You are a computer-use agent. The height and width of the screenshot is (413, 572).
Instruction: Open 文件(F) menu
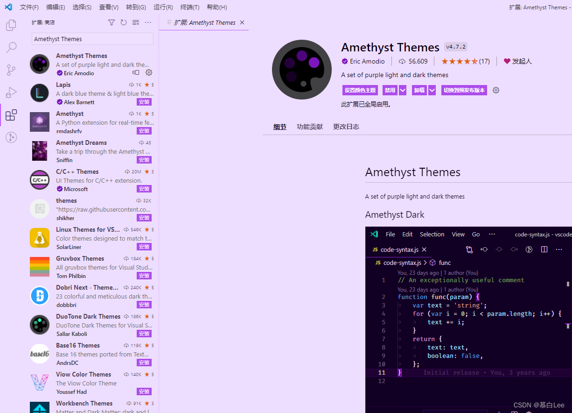tap(29, 7)
